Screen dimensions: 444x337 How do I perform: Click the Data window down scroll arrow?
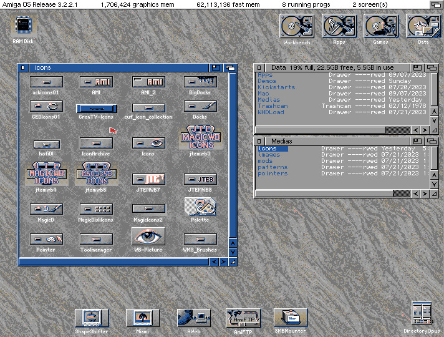[435, 120]
